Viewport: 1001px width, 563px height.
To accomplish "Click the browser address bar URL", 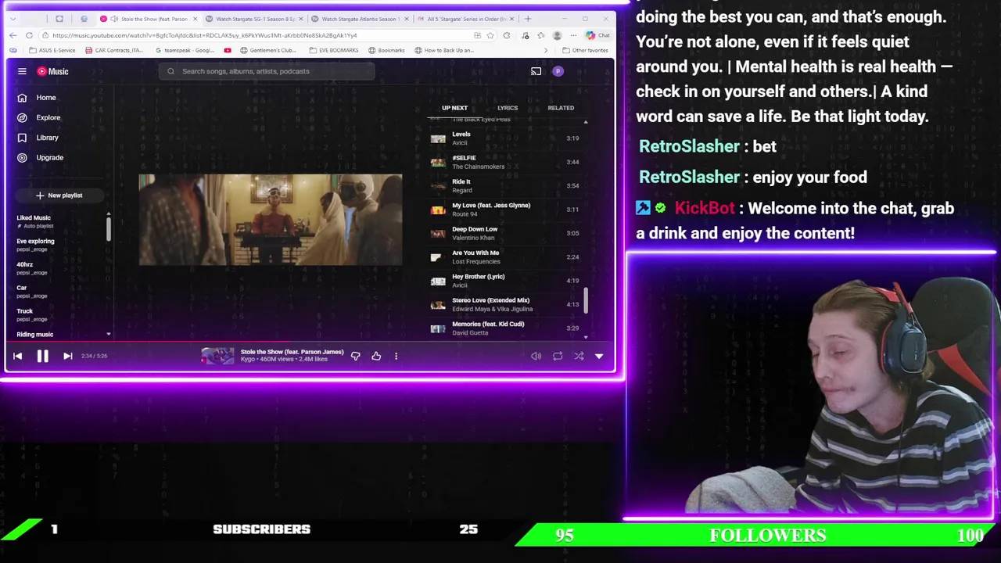I will [x=205, y=35].
